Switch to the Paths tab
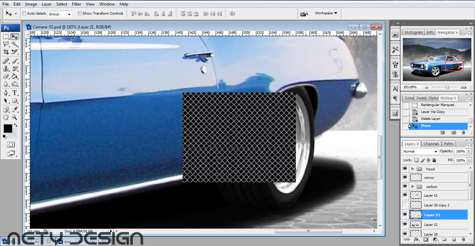 (x=449, y=144)
